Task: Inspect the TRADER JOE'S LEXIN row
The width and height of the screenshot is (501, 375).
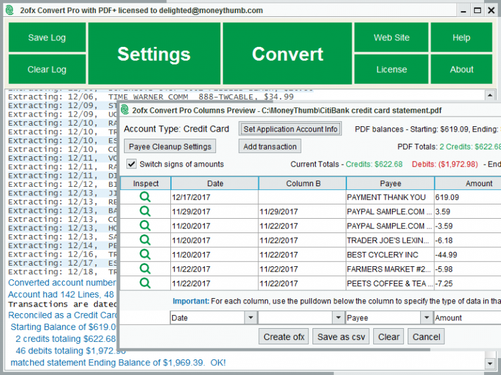Action: tap(145, 240)
